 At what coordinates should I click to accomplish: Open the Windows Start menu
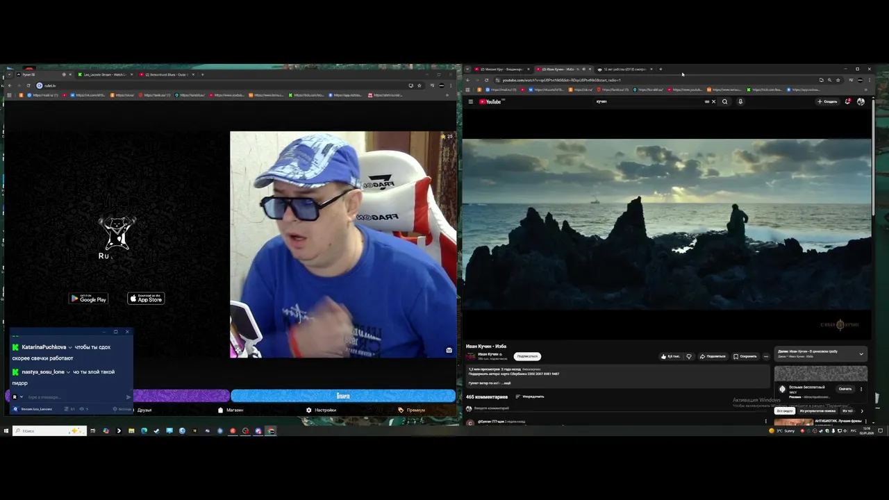(x=6, y=431)
